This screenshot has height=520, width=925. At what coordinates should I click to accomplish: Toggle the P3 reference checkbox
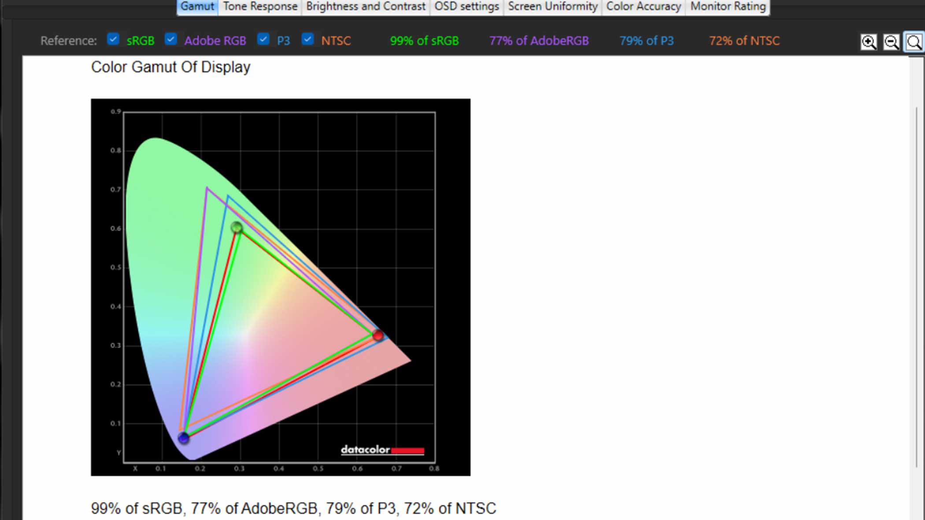(x=263, y=40)
